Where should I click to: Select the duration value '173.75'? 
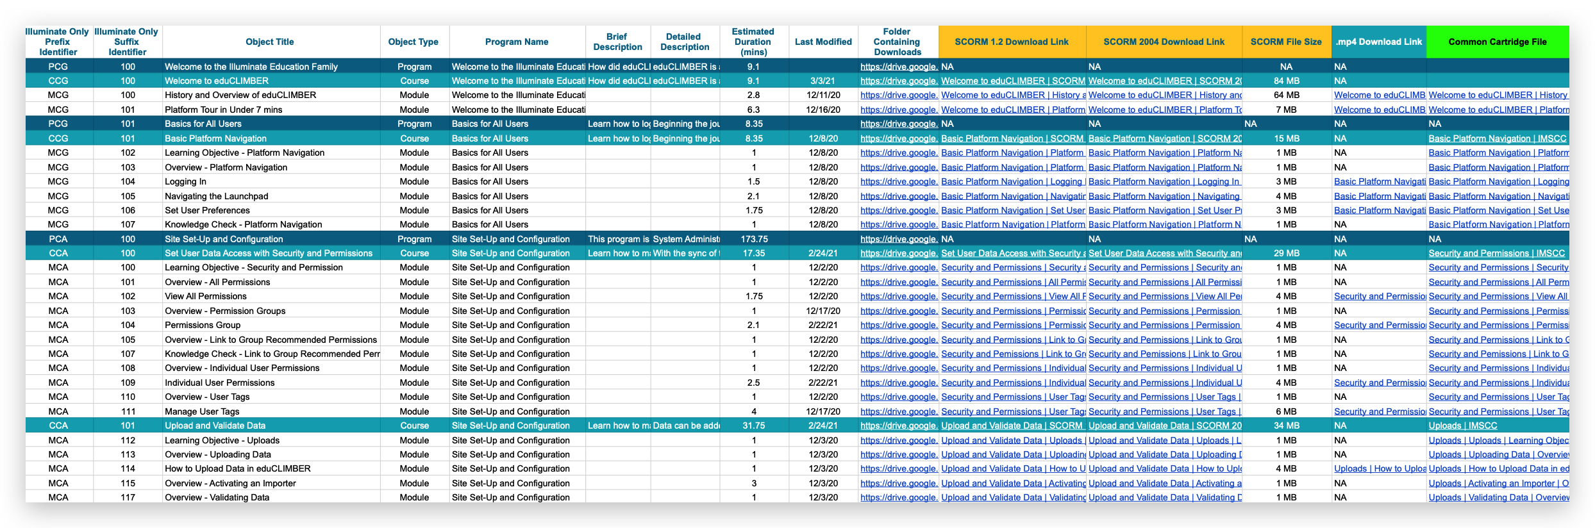(x=754, y=239)
